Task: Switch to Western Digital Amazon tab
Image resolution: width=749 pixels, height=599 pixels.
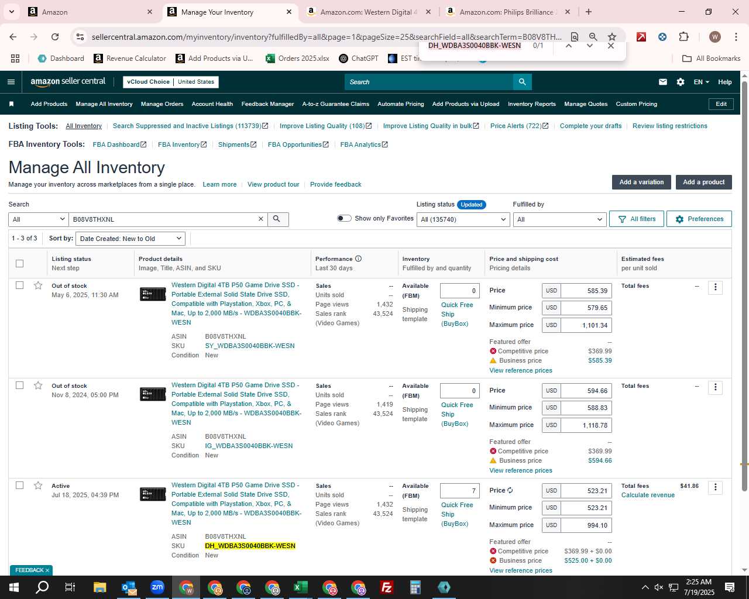Action: (x=369, y=12)
